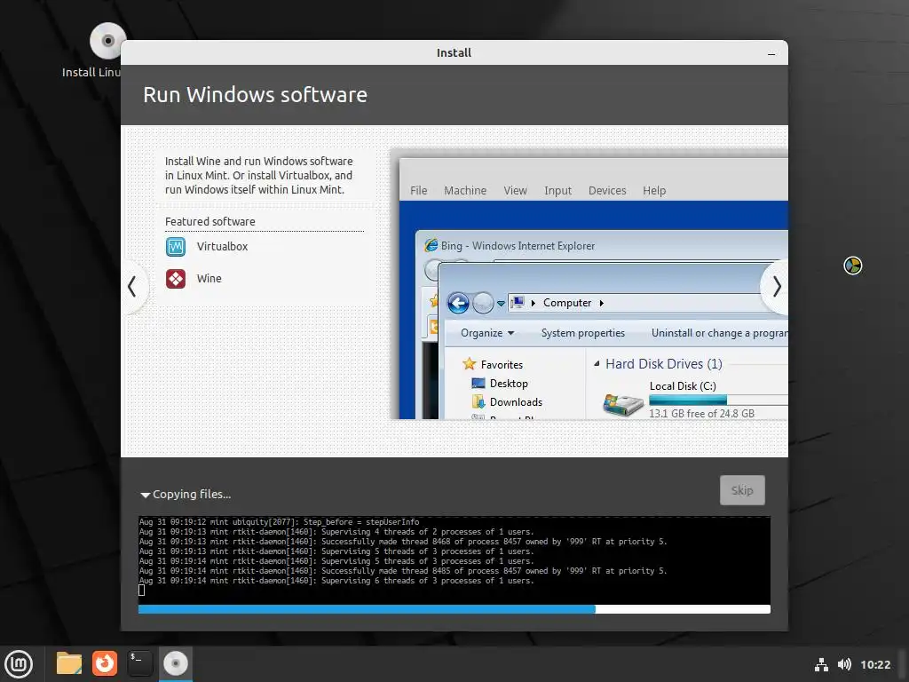Click the Local Disk usage bar
Screen dimensions: 909x682
(x=718, y=400)
